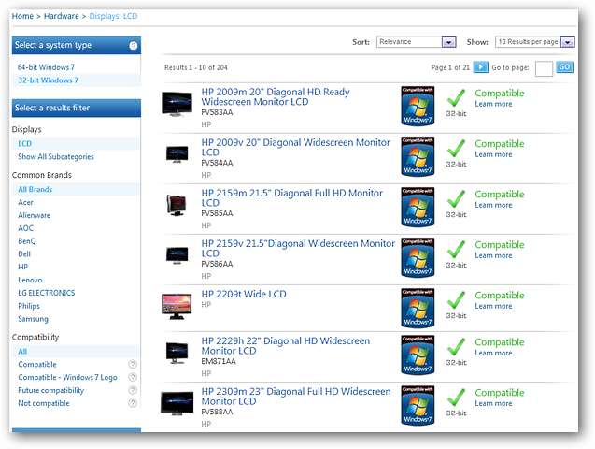Screen dimensions: 595x449
Task: Open Learn more for HP 2309m monitor
Action: pos(493,403)
